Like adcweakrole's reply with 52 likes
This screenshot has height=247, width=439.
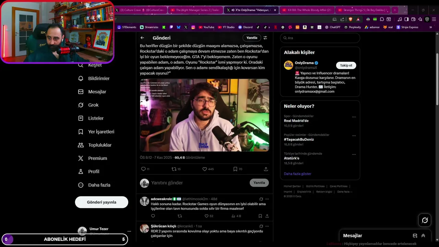pyautogui.click(x=206, y=216)
